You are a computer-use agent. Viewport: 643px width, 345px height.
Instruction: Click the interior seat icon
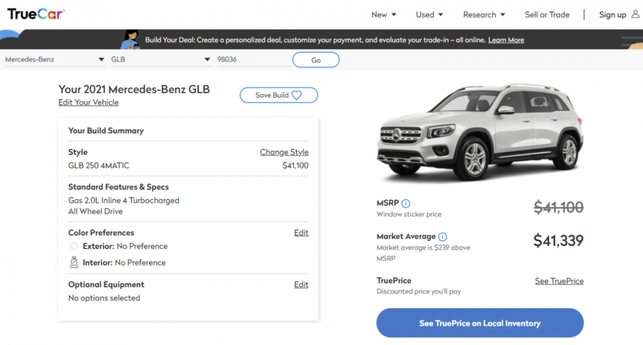pos(74,262)
